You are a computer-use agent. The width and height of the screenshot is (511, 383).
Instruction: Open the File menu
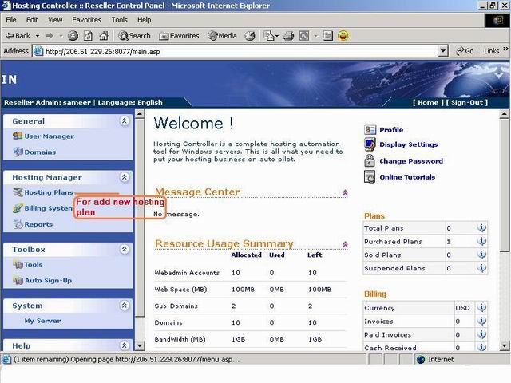11,20
